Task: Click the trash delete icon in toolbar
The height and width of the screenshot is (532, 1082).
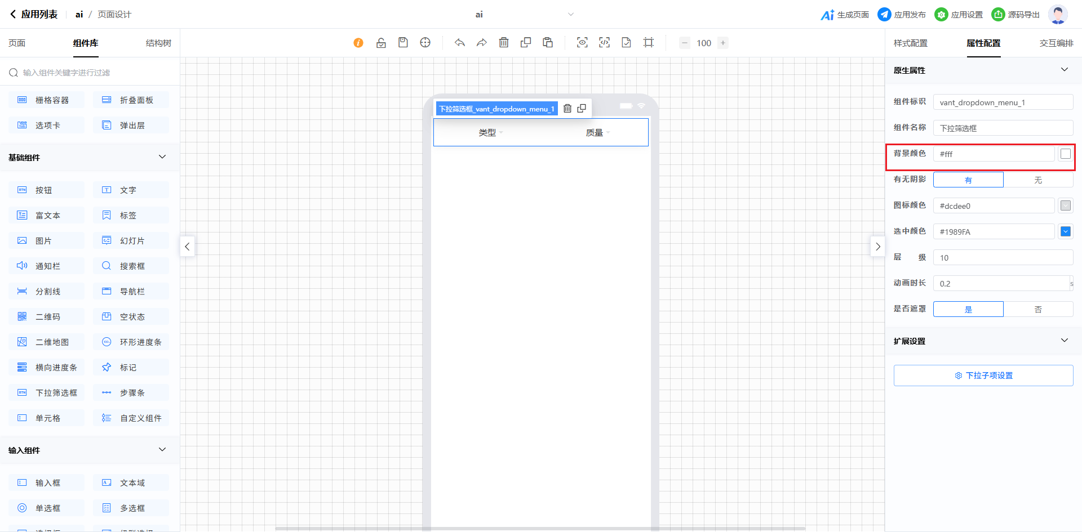Action: pos(504,43)
